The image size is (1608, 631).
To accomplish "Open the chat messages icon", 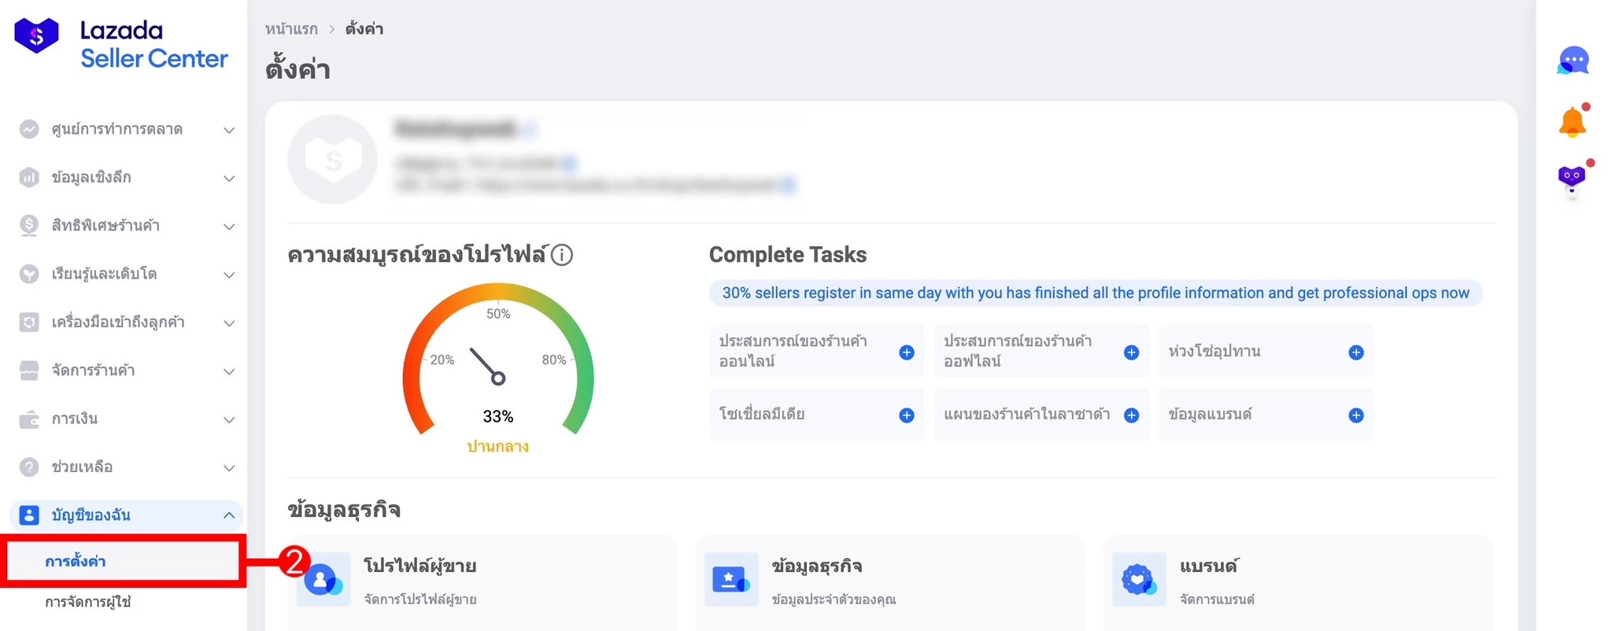I will pyautogui.click(x=1572, y=61).
